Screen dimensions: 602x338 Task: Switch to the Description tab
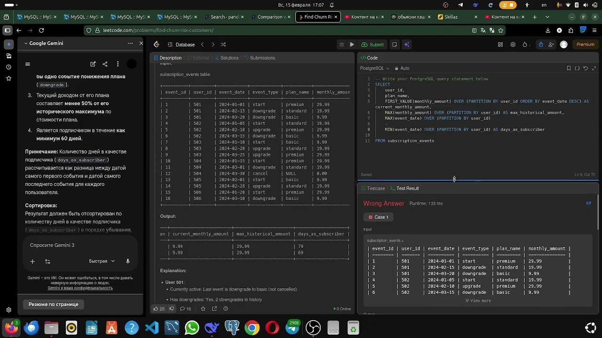(167, 58)
